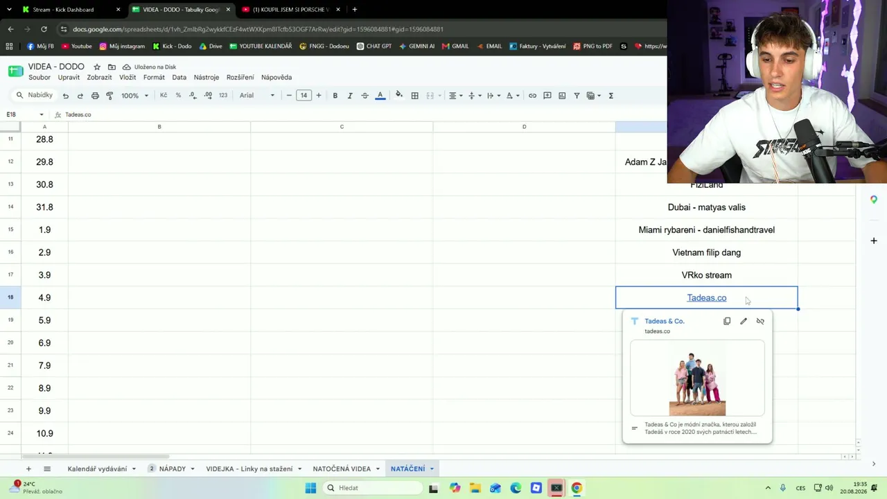Print the spreadsheet
The height and width of the screenshot is (499, 887).
coord(95,96)
